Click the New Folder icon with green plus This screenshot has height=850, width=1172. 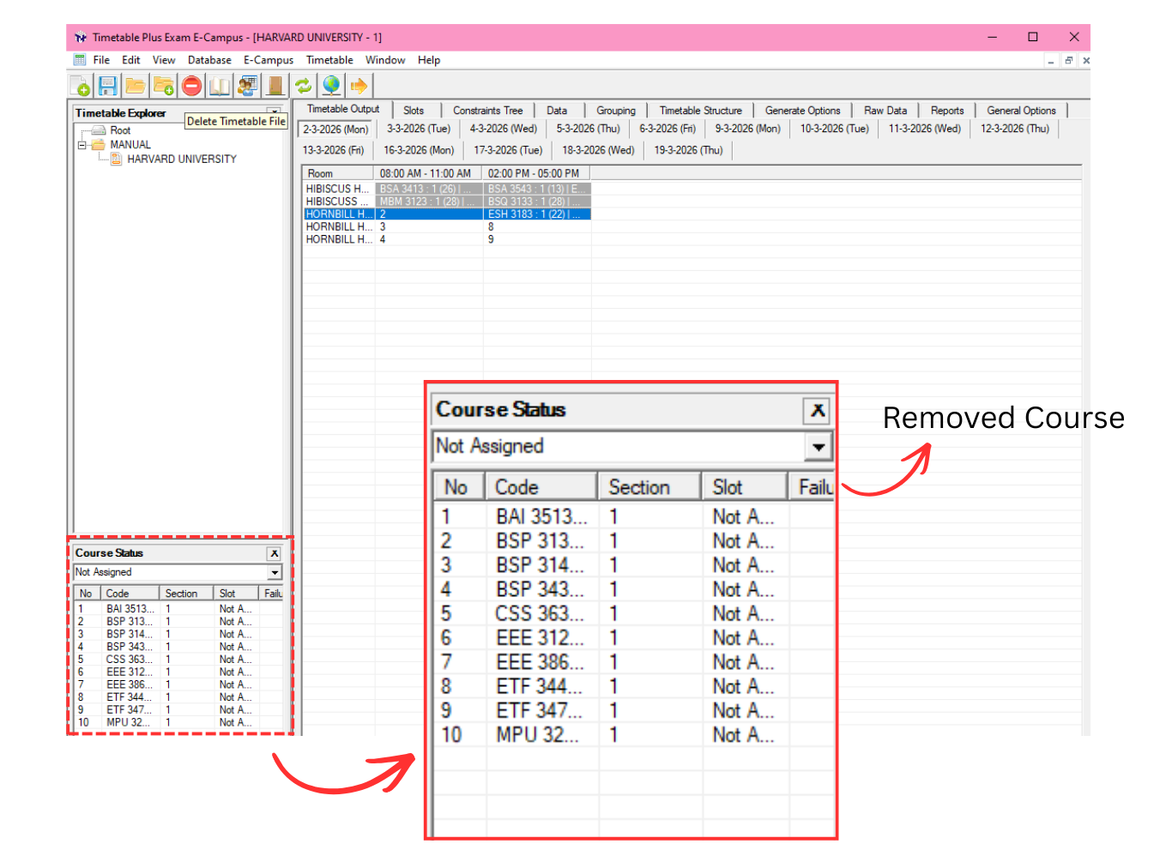click(163, 86)
